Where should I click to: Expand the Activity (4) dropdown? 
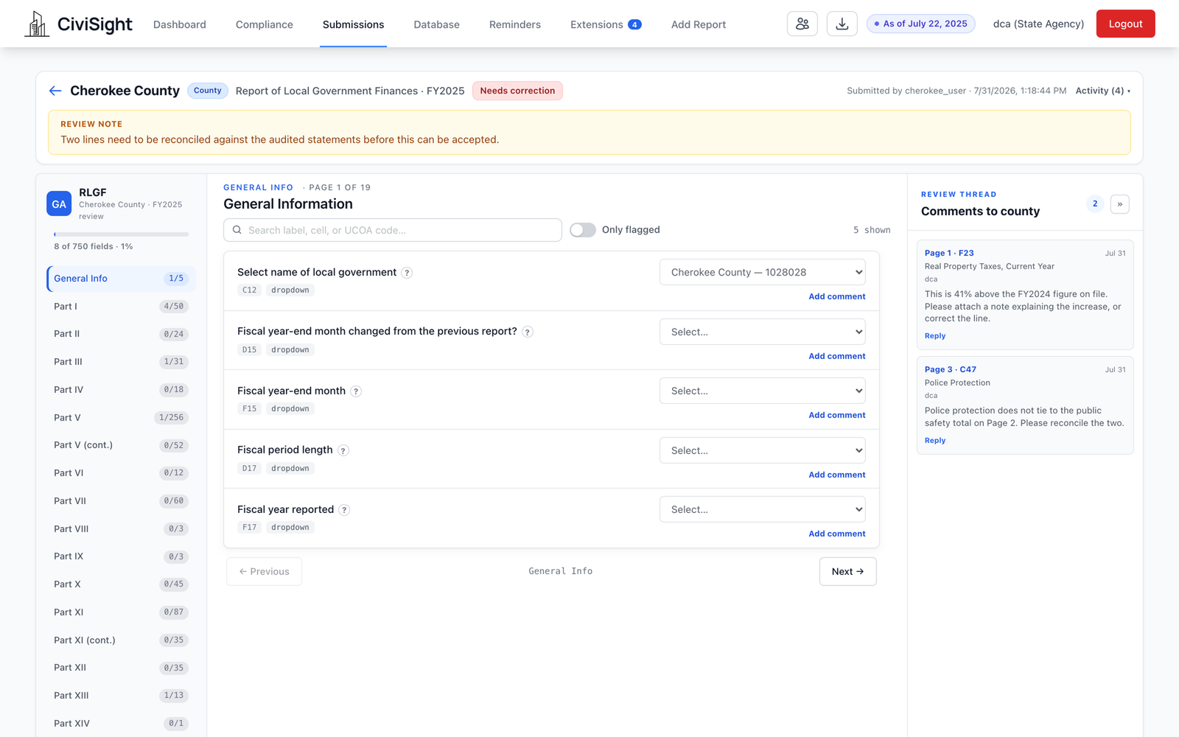(x=1102, y=91)
